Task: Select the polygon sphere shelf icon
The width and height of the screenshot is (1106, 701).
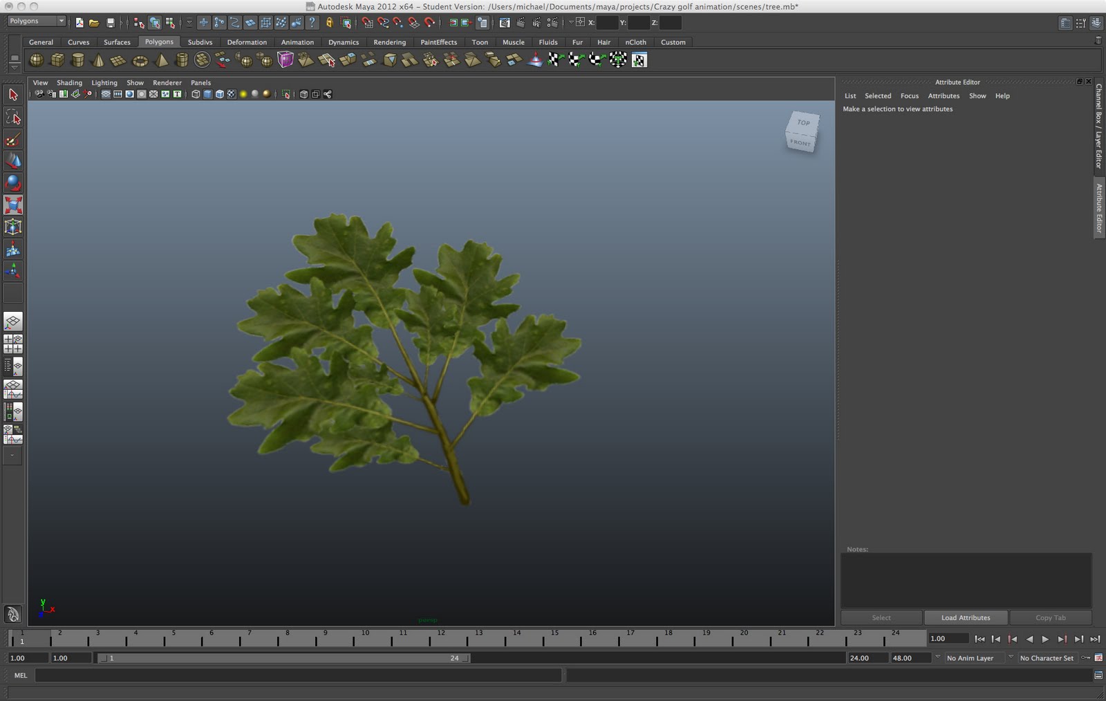Action: pos(36,60)
